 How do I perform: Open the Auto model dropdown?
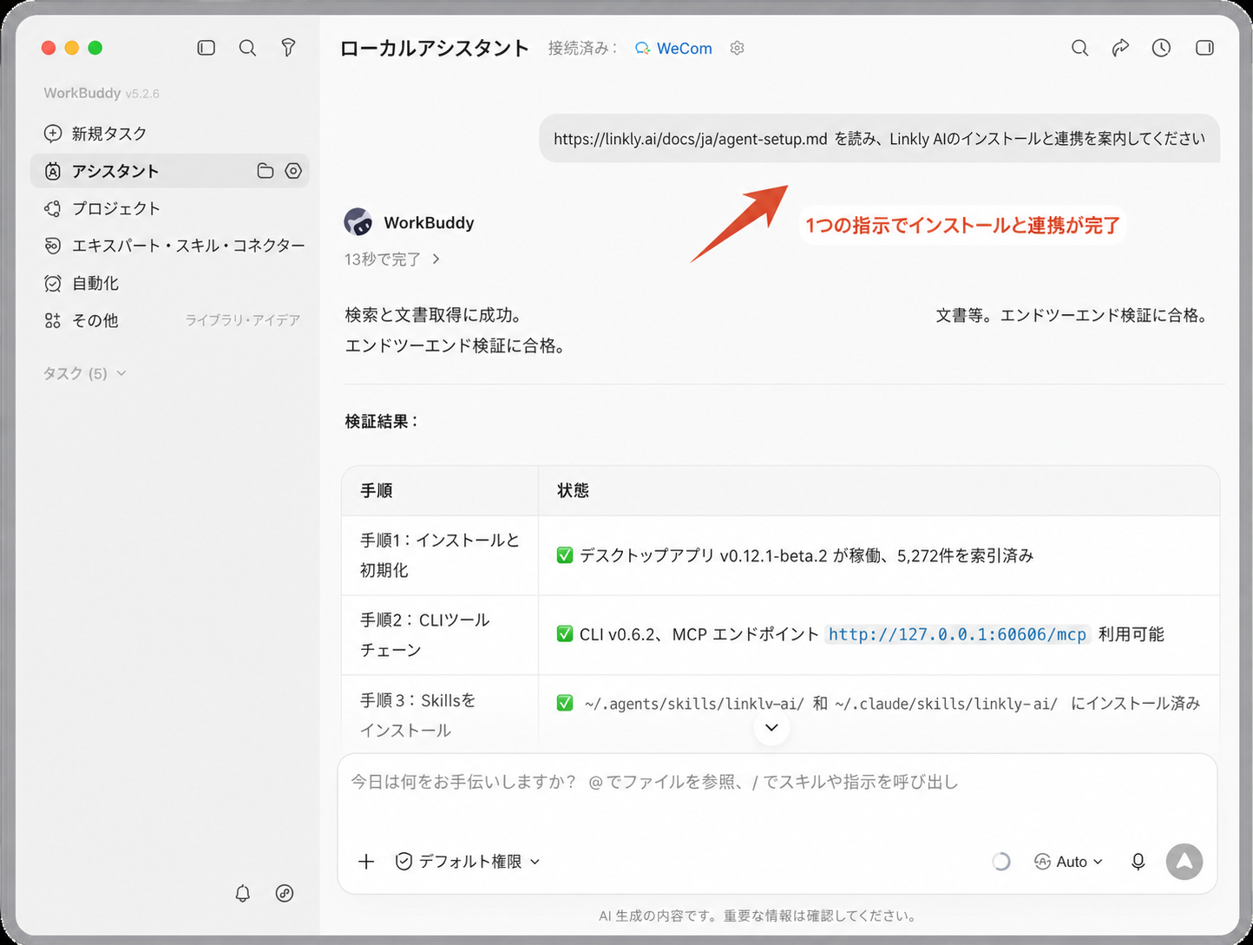[x=1068, y=862]
